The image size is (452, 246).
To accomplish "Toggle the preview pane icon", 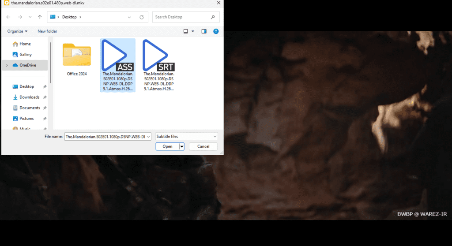I will click(204, 31).
